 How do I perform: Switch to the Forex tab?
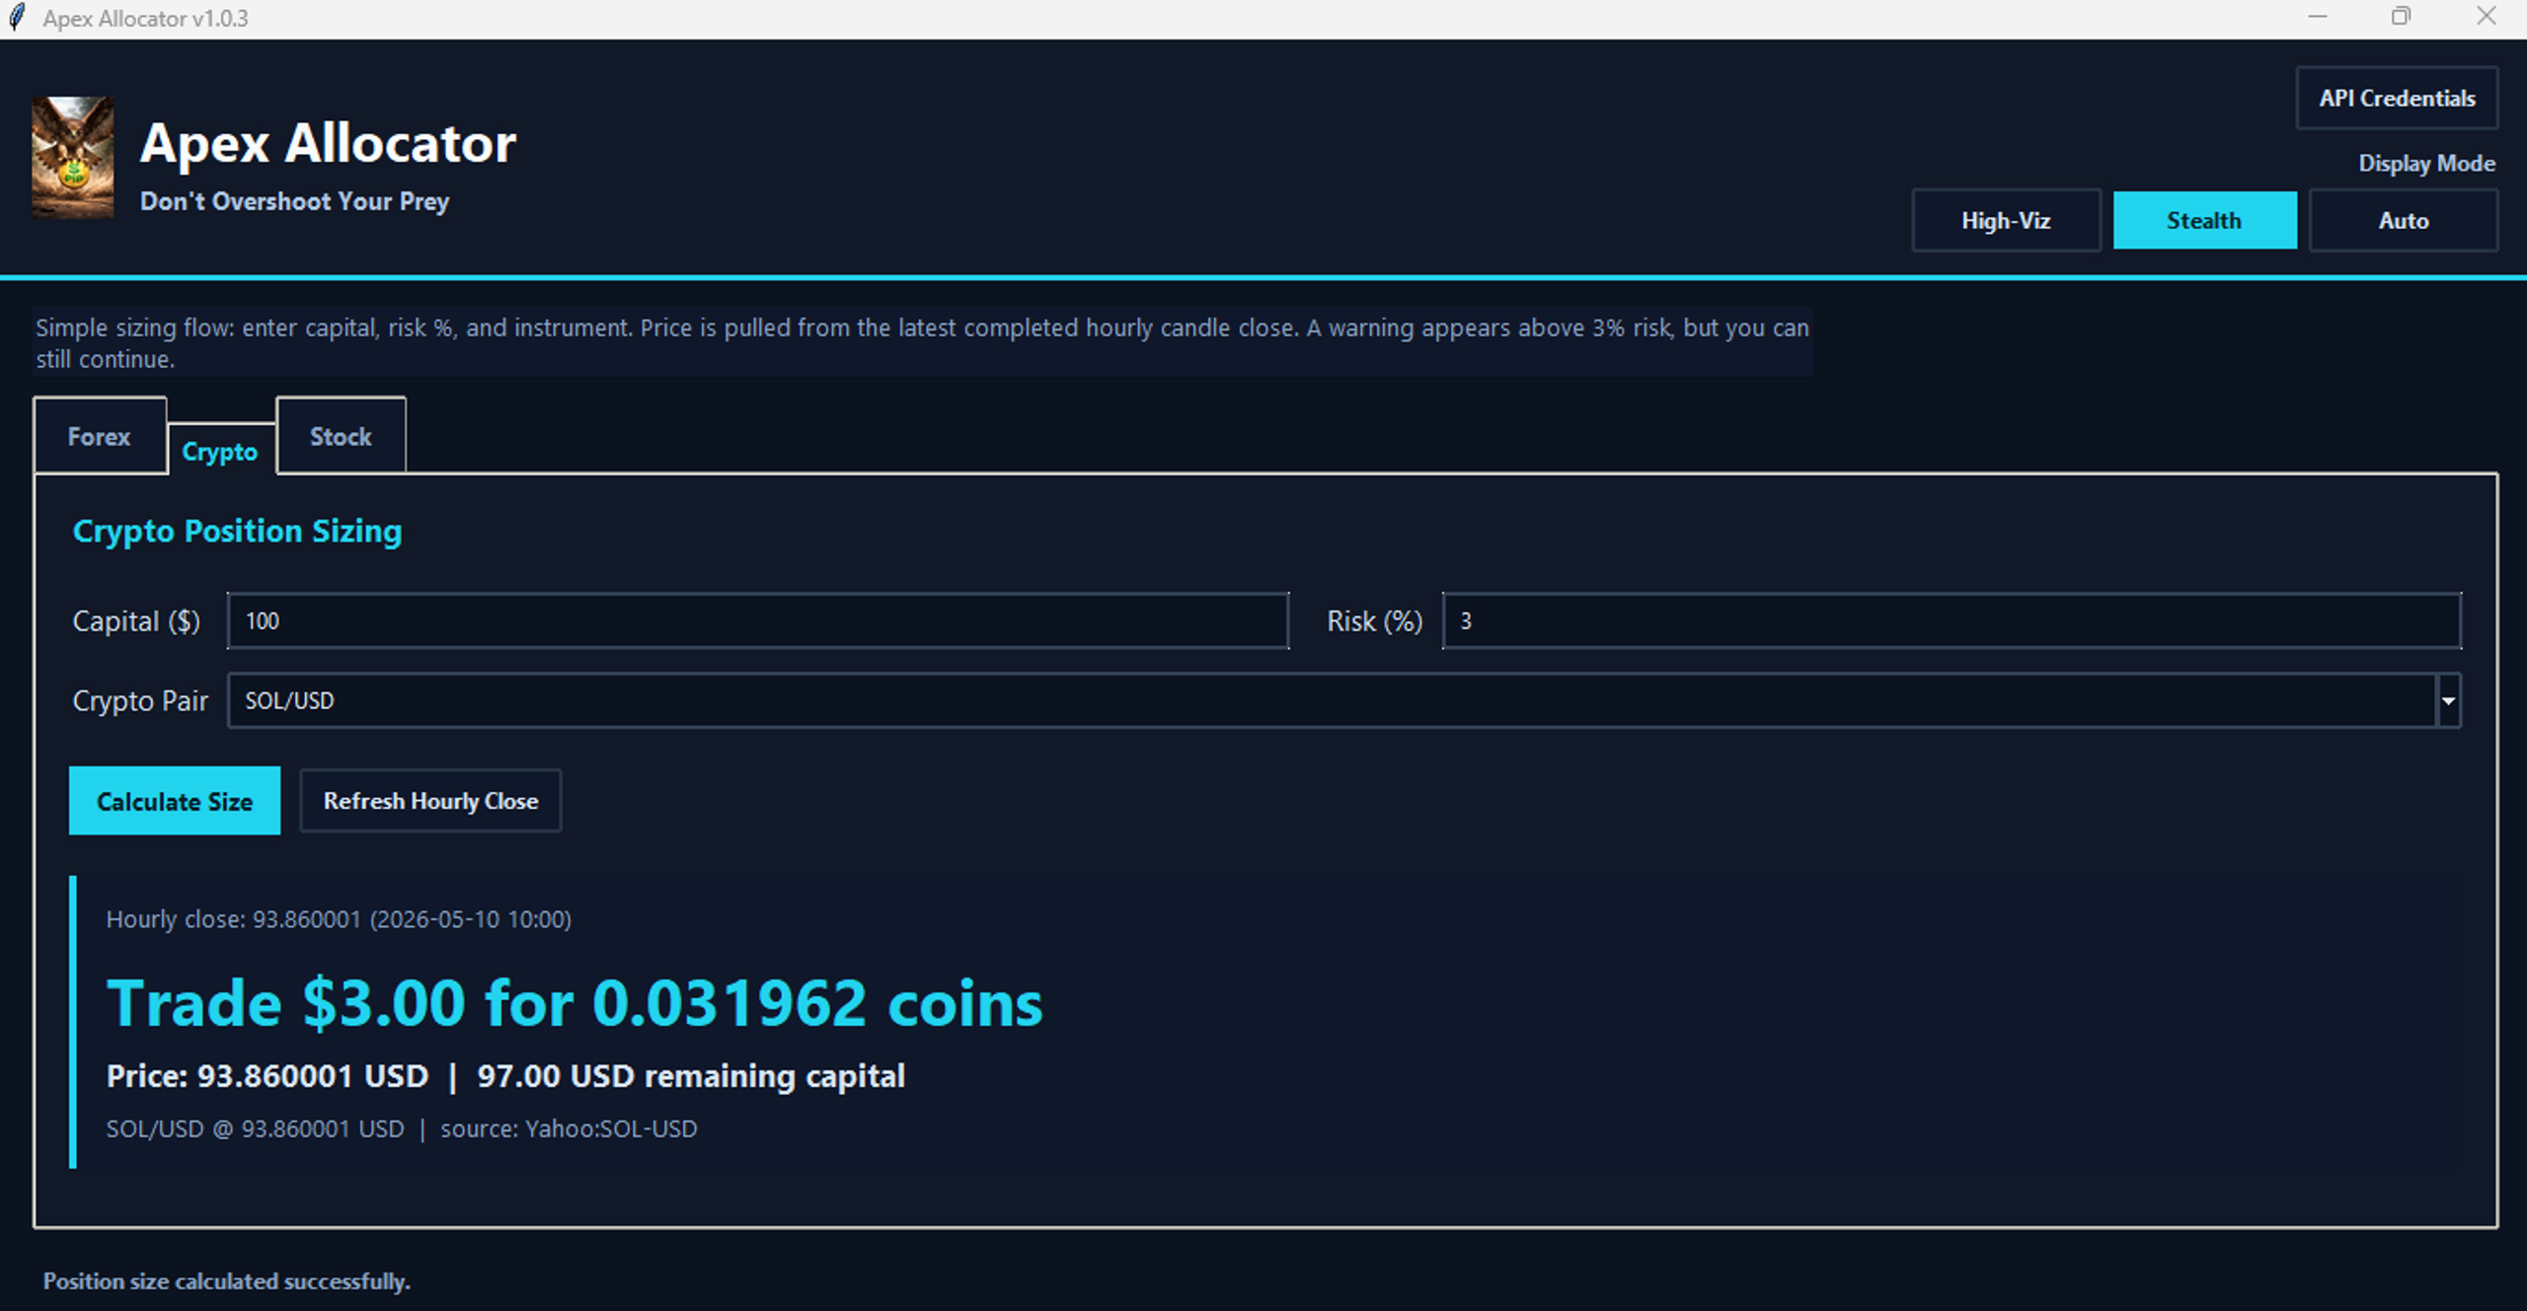100,436
